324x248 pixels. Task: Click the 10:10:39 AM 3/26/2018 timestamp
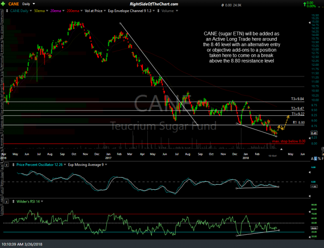pos(21,244)
